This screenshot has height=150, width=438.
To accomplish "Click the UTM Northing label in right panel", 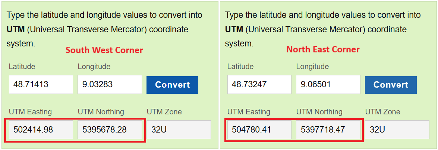I will [x=319, y=112].
